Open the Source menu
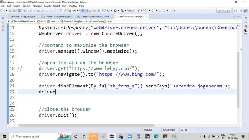Screen dimensions: 249x140 [x=16, y=6]
